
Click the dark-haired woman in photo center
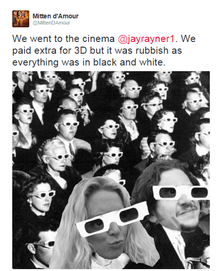[108, 129]
